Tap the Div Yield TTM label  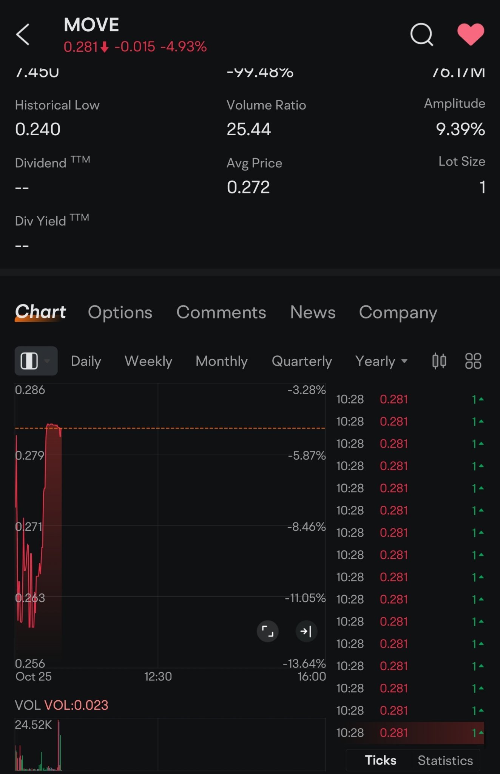coord(52,220)
